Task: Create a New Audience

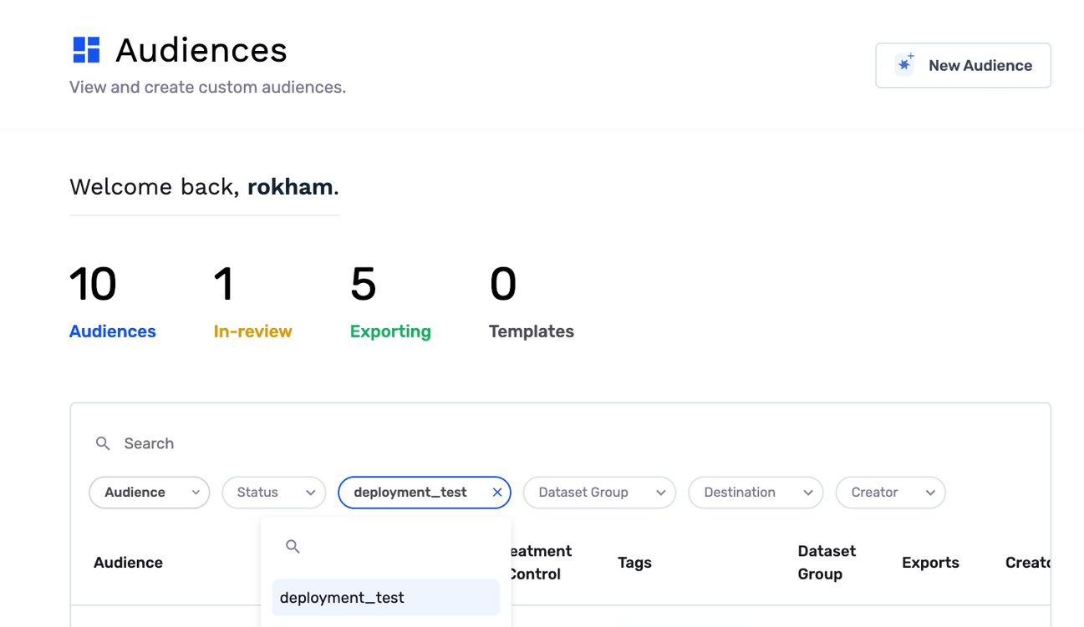Action: click(963, 66)
